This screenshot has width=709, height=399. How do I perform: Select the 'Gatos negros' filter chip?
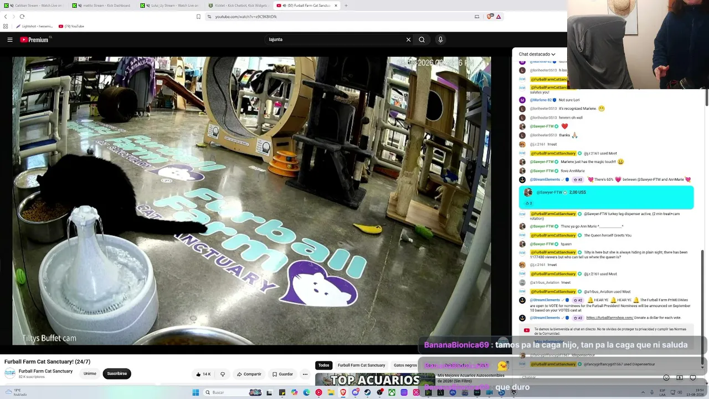405,365
